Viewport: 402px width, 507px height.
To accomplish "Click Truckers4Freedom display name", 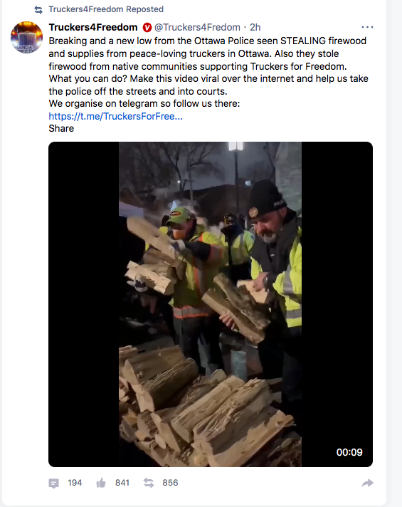I will tap(93, 28).
